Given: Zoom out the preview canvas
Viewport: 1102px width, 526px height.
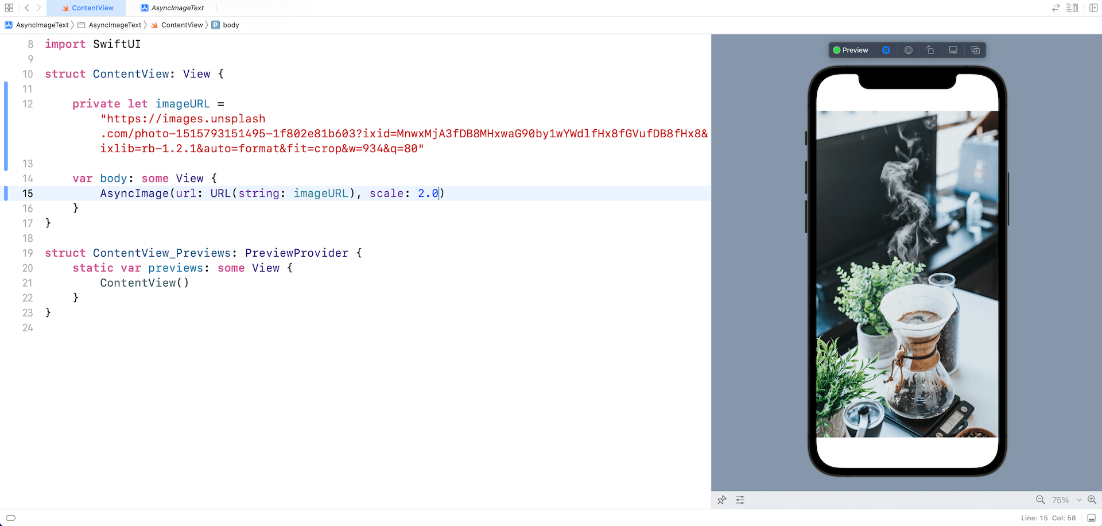Looking at the screenshot, I should click(1040, 500).
